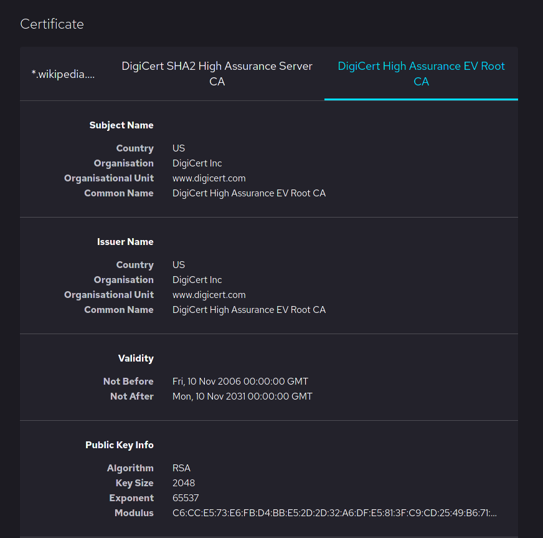
Task: Click Organisation label under Subject Name
Action: coord(124,163)
